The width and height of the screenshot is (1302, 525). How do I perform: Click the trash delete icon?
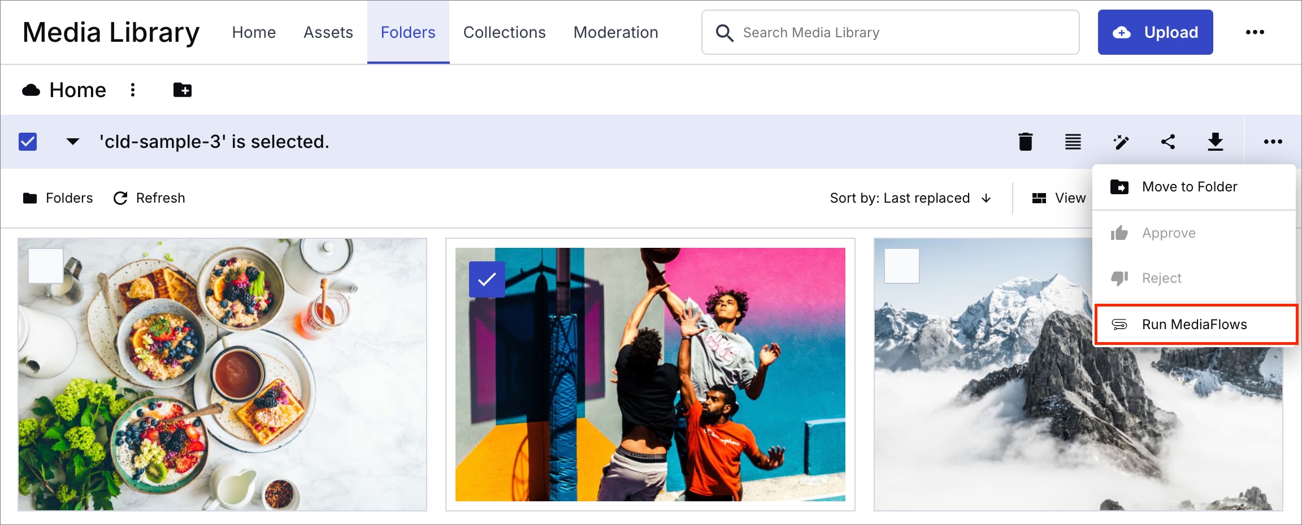[1025, 142]
